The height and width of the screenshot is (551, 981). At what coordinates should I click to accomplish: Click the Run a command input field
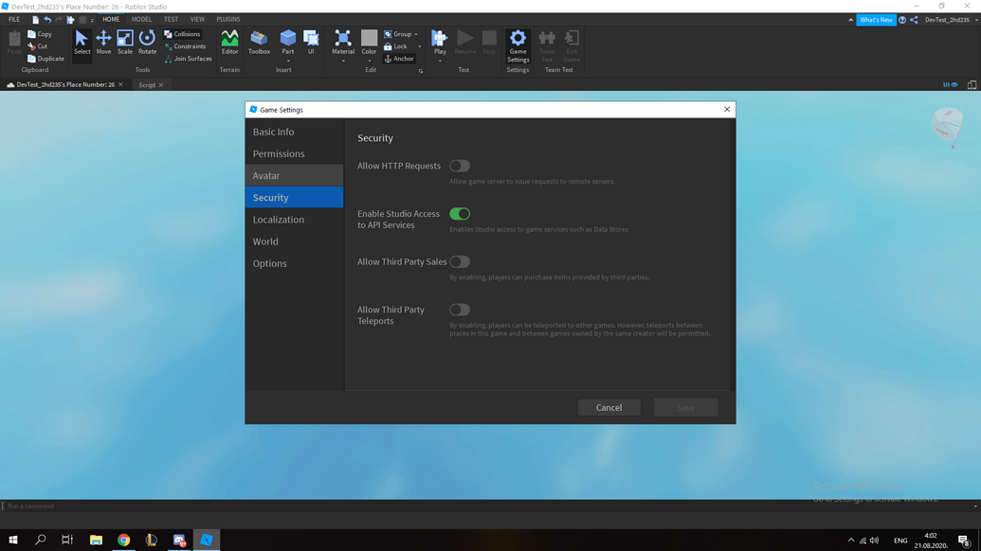click(x=57, y=506)
